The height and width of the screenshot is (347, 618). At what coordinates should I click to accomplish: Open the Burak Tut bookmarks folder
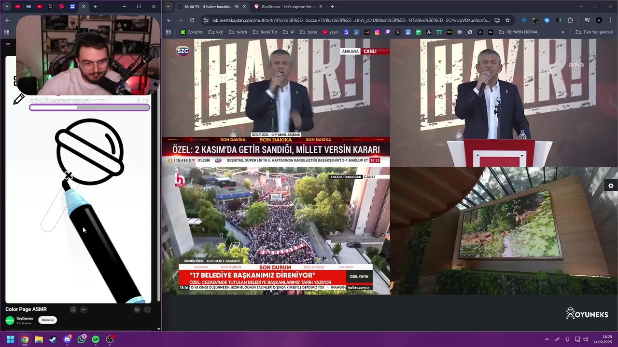tap(265, 32)
